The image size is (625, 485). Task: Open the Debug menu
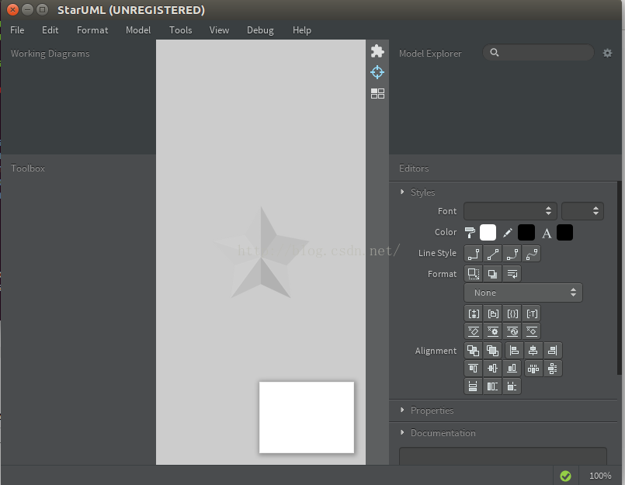(x=260, y=30)
